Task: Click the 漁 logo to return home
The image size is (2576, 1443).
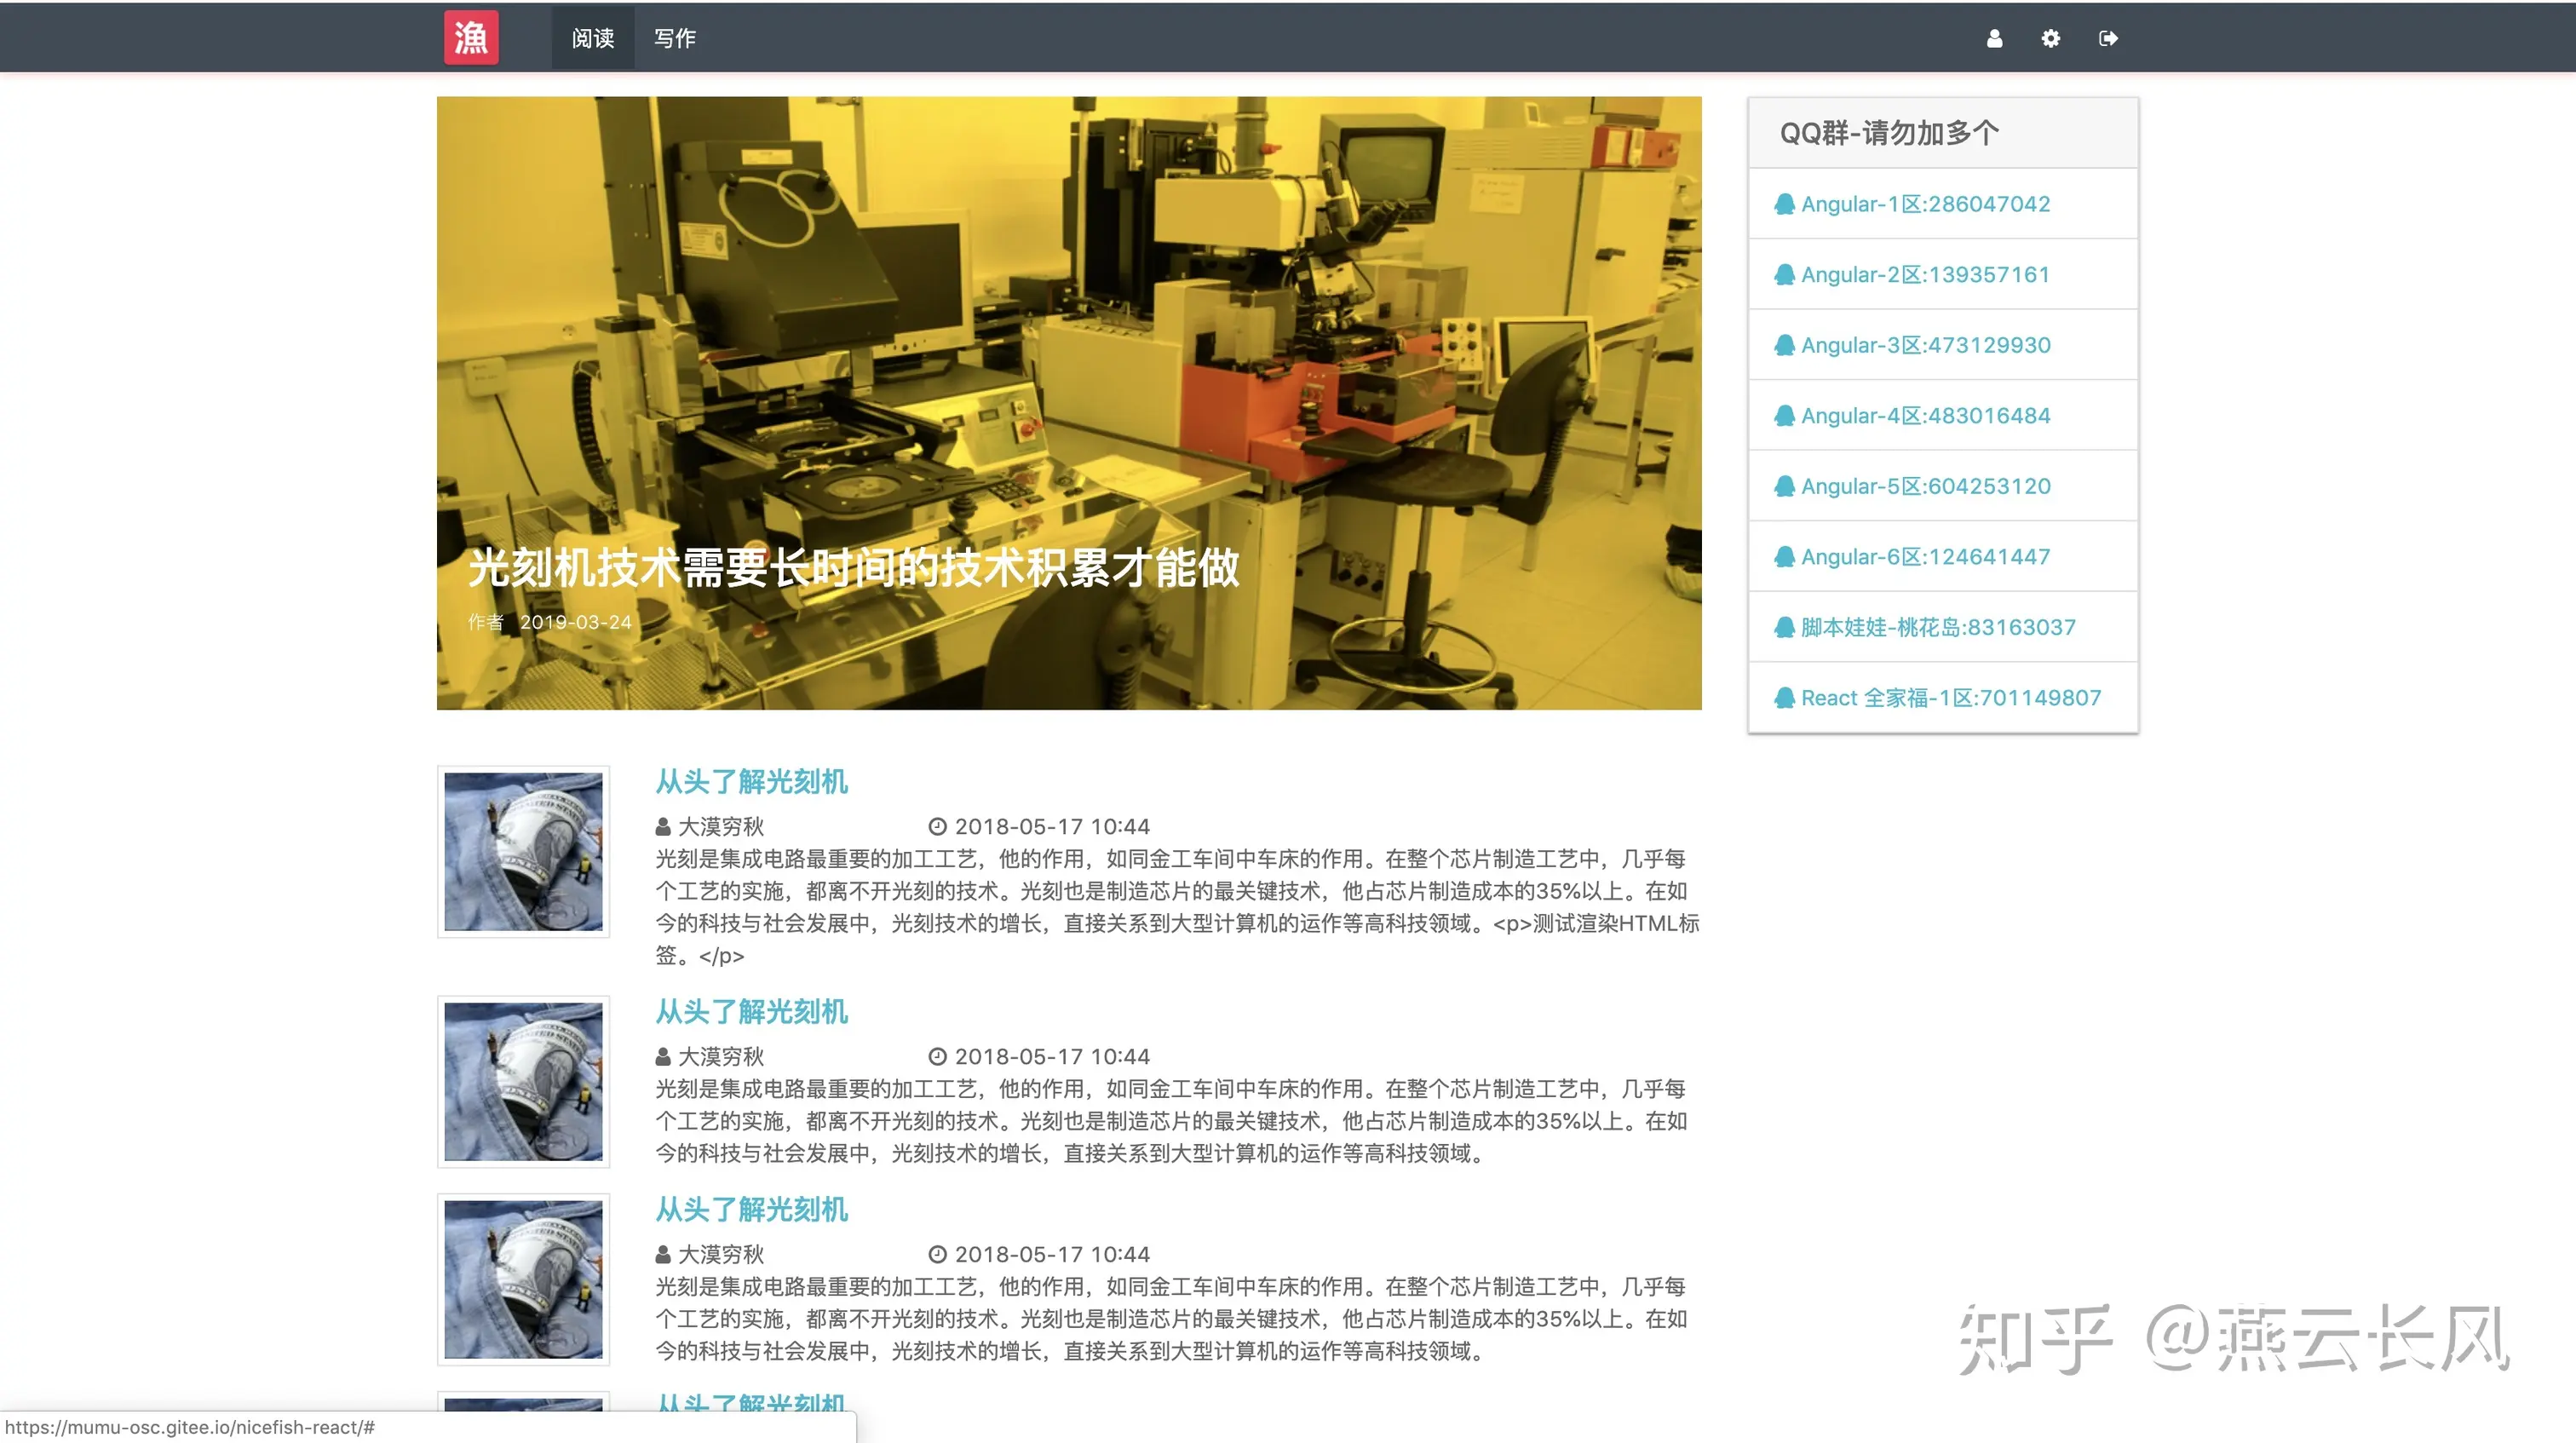Action: [x=470, y=37]
